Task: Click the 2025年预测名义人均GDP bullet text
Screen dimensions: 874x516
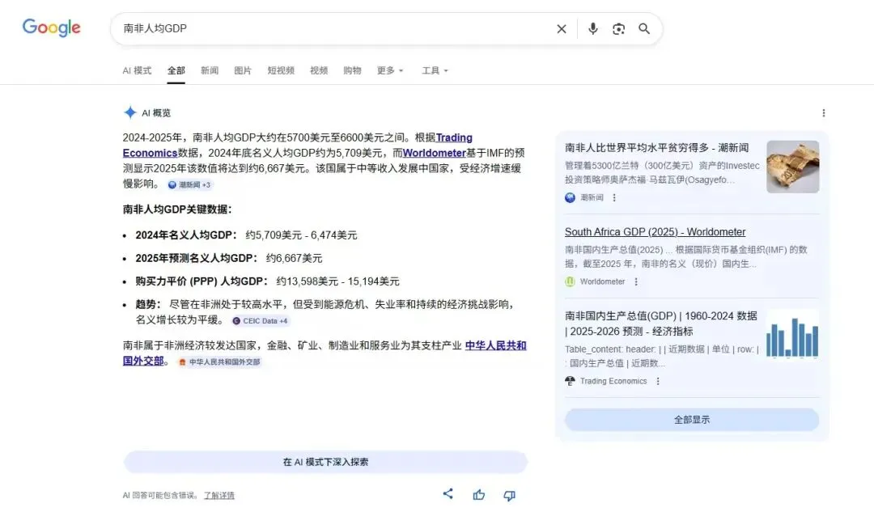Action: coord(228,258)
